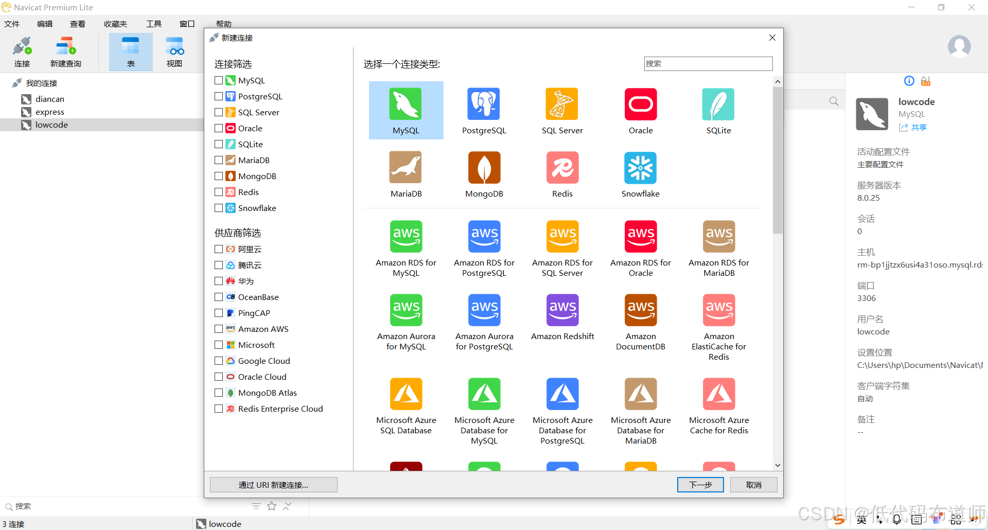Open the 查看 menu

click(x=78, y=24)
